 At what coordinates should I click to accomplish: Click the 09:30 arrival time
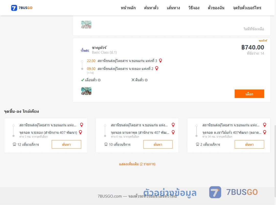[91, 69]
